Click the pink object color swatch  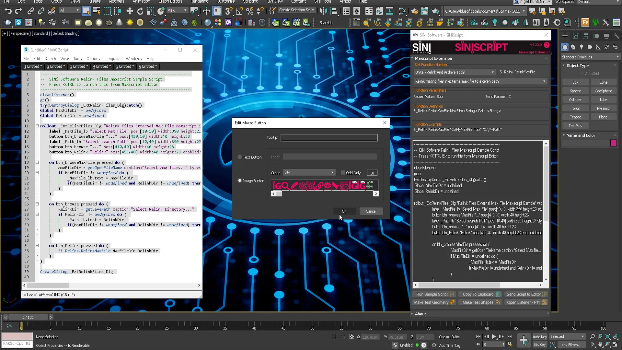614,143
